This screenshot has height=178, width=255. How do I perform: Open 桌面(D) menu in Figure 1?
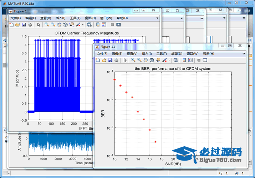coord(90,18)
